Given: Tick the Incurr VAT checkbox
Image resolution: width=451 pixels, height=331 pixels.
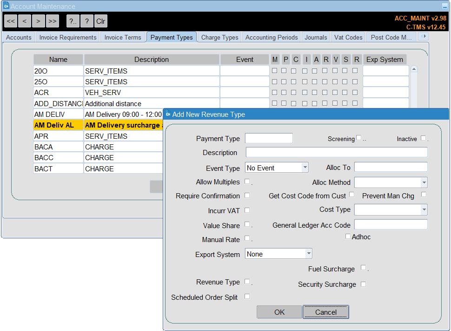Looking at the screenshot, I should [x=247, y=210].
